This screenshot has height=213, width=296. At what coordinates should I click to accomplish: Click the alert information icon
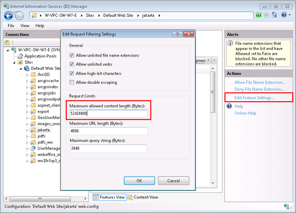coord(230,43)
